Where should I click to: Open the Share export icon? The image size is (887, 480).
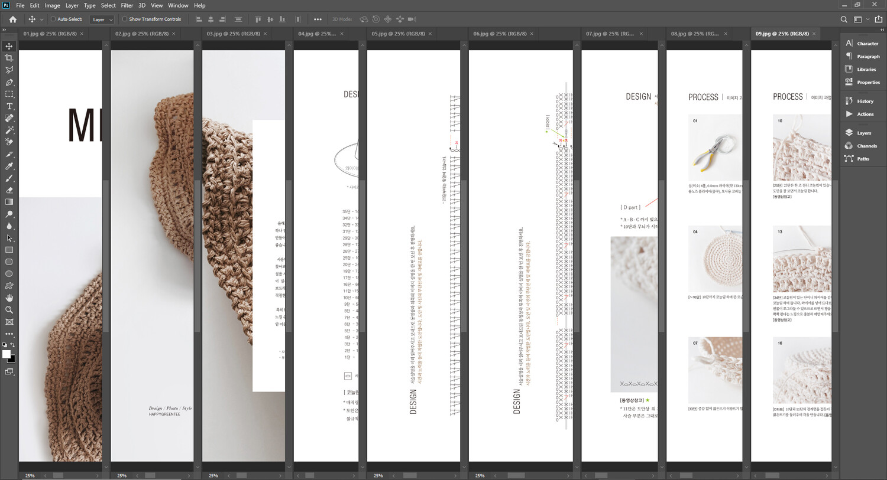point(878,19)
